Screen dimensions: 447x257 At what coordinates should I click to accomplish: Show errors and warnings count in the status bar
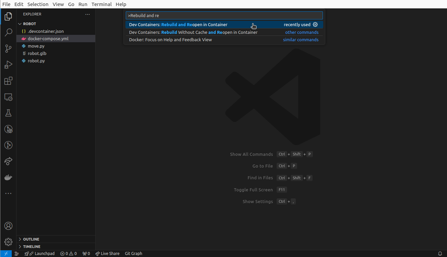pos(68,254)
